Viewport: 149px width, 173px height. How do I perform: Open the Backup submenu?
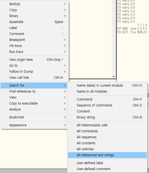34,4
